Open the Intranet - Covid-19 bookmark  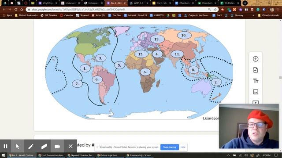(x=135, y=15)
